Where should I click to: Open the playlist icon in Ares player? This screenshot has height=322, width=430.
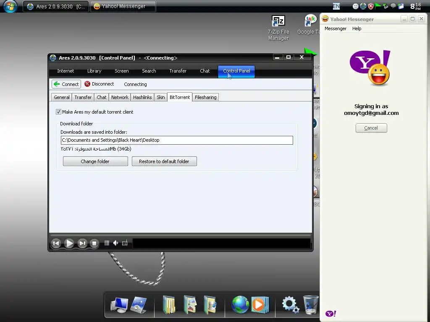pyautogui.click(x=107, y=243)
